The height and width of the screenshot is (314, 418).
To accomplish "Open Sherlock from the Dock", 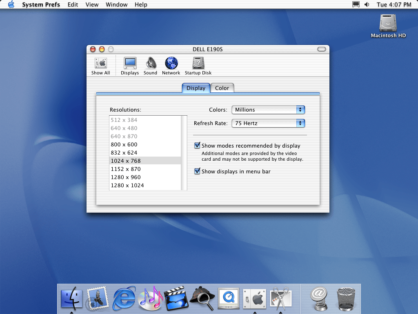I will tap(202, 297).
